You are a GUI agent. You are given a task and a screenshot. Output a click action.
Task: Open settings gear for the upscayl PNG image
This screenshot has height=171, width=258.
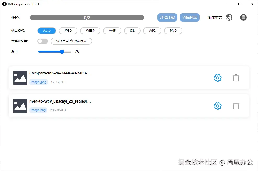[217, 106]
